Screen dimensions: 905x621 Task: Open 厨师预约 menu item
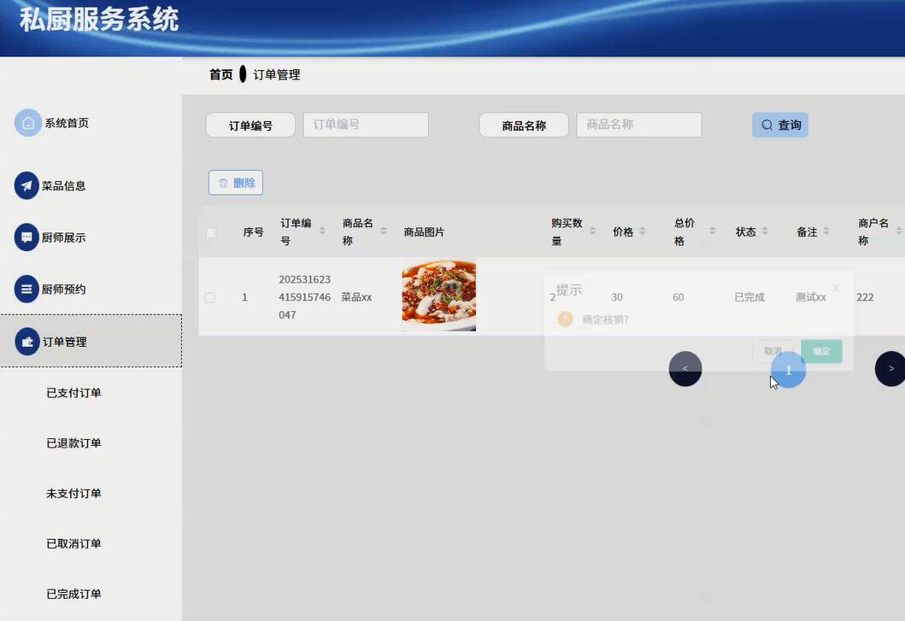point(63,290)
